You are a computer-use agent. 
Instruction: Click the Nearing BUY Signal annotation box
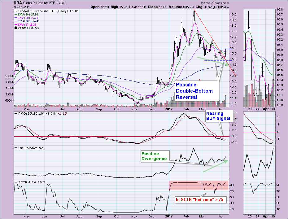coord(219,116)
